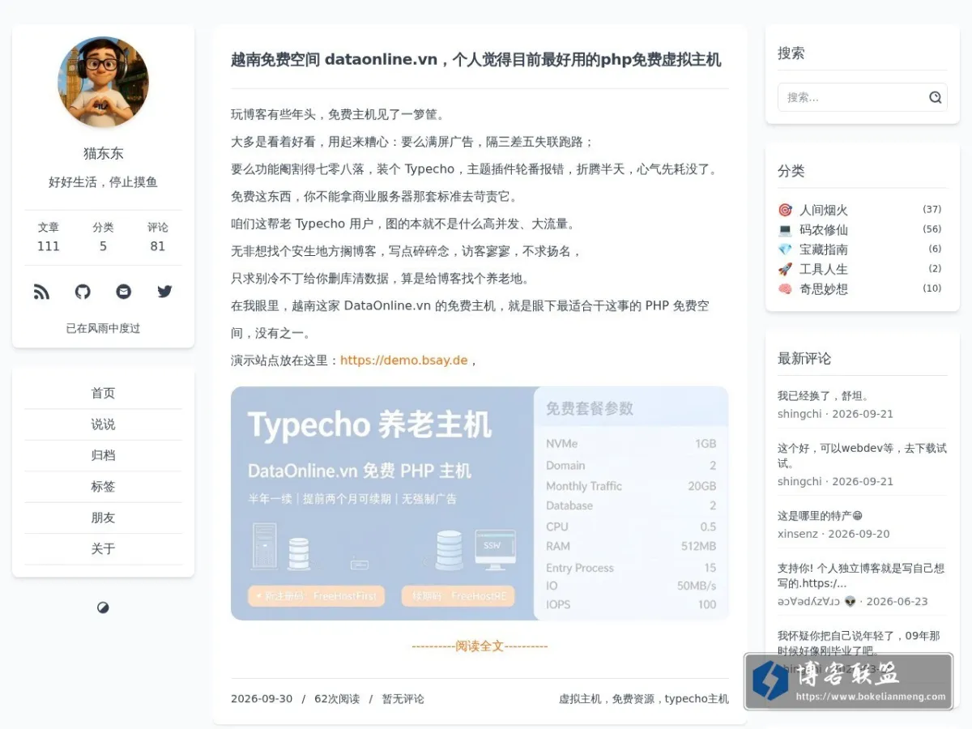Open the 关于 menu item

(103, 549)
